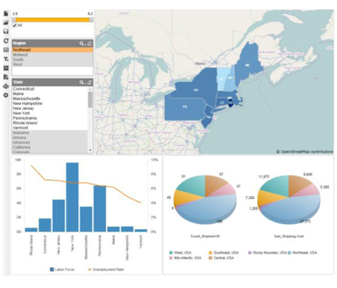Click the image/chart icon below Refresh
337x288 pixels.
point(5,50)
